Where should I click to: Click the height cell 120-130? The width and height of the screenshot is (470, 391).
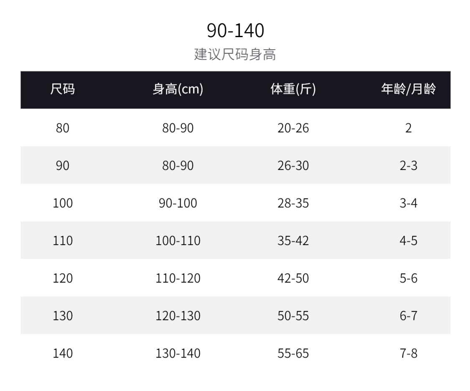tap(178, 315)
